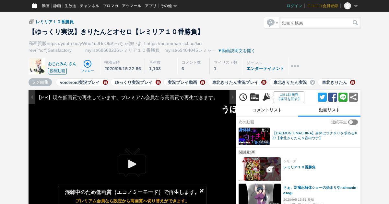The width and height of the screenshot is (389, 204).
Task: Click the 1日1回無料 福引を回す button
Action: click(289, 97)
